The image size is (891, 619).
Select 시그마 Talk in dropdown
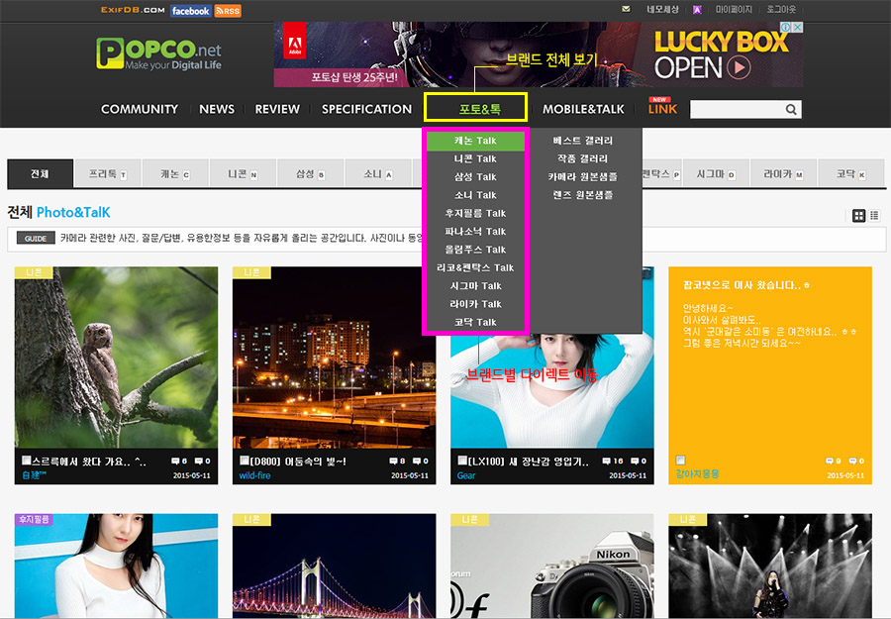pos(475,286)
